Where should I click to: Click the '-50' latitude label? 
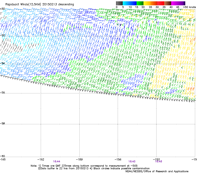2,9
